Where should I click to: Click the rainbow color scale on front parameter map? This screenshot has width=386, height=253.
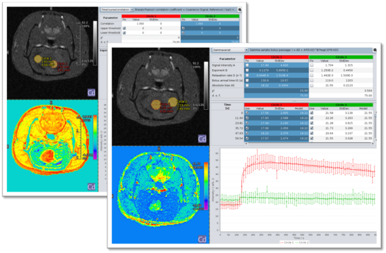[206, 186]
